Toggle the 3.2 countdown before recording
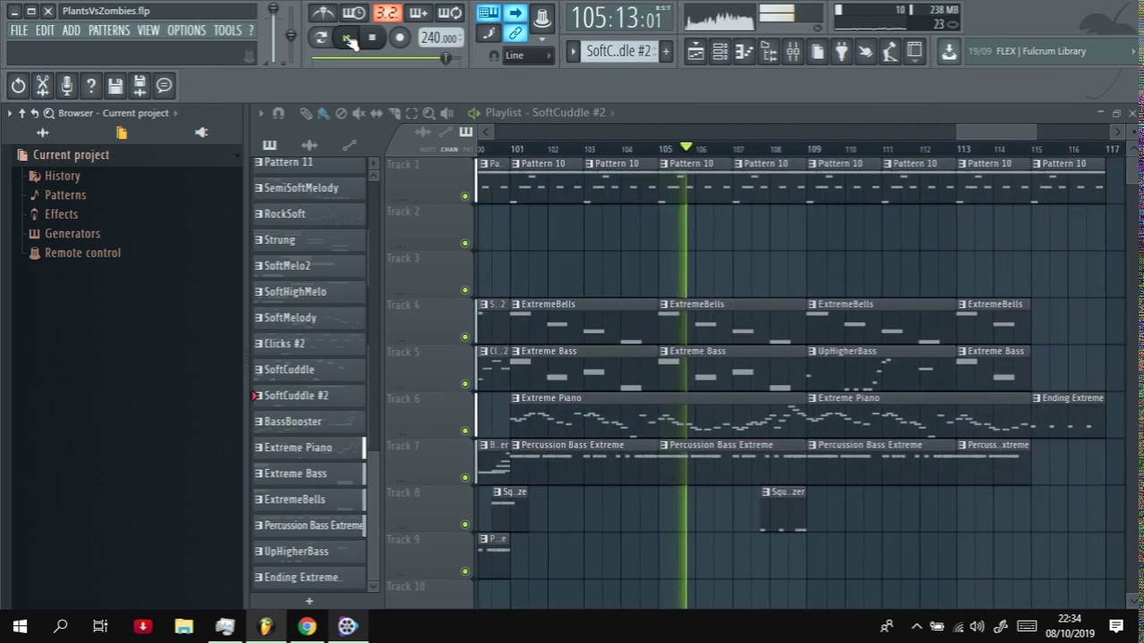This screenshot has height=643, width=1144. coord(386,13)
